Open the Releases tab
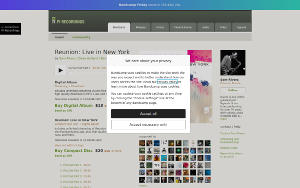This screenshot has height=188, width=300. point(140,27)
